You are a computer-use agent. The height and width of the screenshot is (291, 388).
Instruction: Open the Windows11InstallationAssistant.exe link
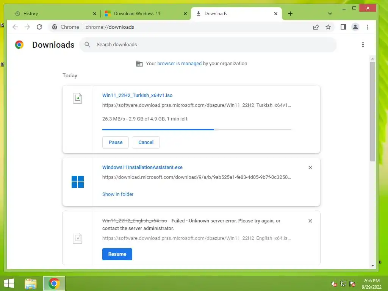142,167
